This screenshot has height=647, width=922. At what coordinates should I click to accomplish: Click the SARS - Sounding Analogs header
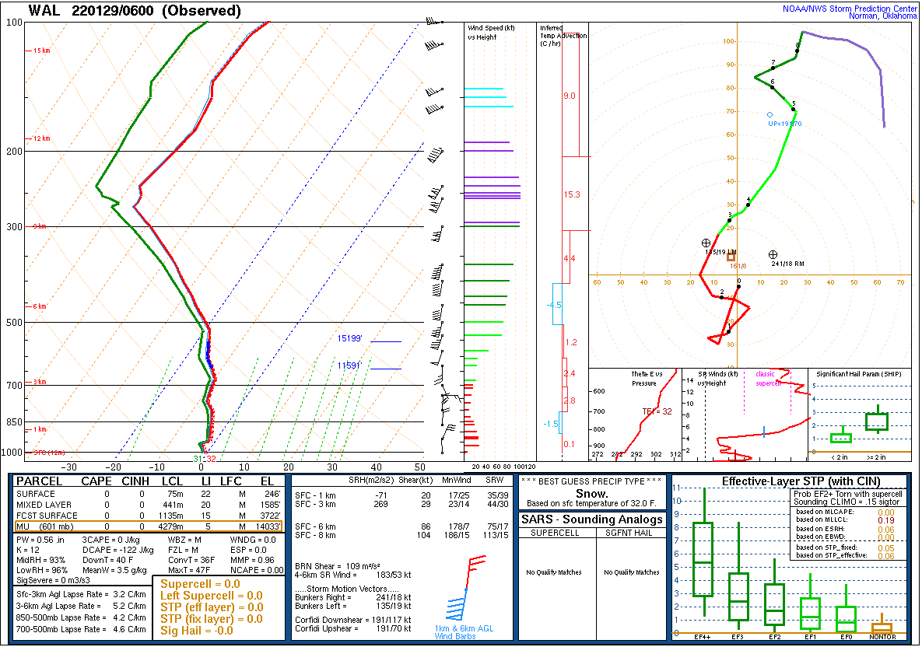point(594,519)
